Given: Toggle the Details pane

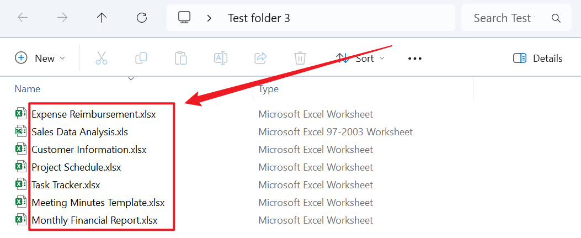Looking at the screenshot, I should point(537,58).
